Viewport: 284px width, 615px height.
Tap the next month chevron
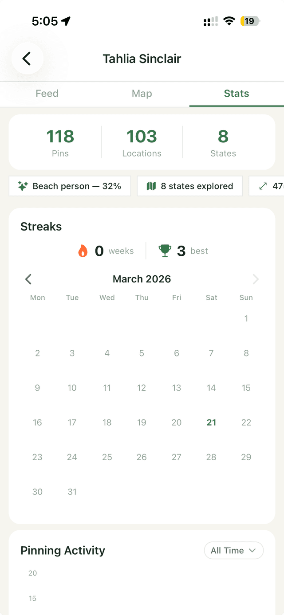point(256,279)
